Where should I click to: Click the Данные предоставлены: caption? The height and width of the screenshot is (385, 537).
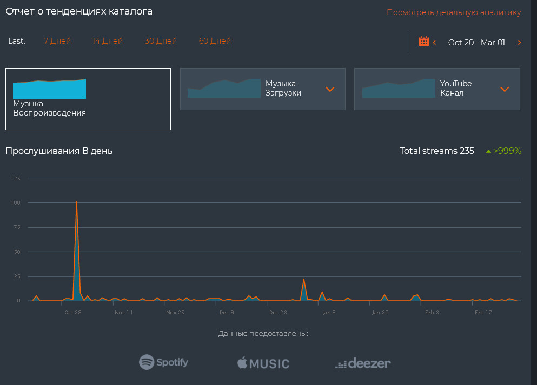[263, 333]
